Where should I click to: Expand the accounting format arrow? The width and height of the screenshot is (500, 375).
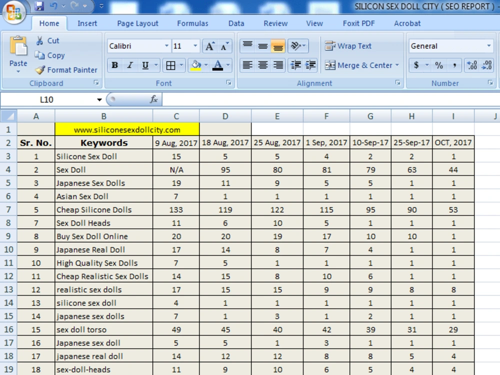coord(426,65)
